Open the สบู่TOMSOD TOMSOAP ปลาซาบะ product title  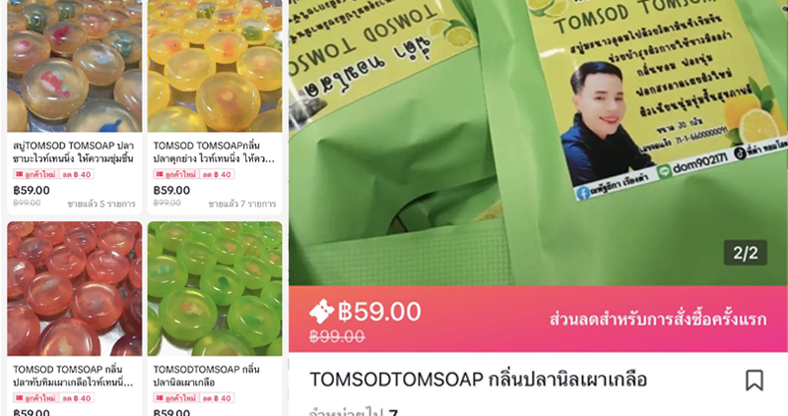point(73,152)
